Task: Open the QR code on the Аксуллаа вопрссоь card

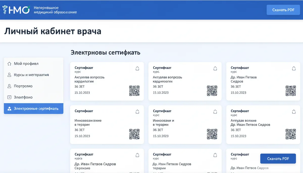Action: [x=134, y=91]
